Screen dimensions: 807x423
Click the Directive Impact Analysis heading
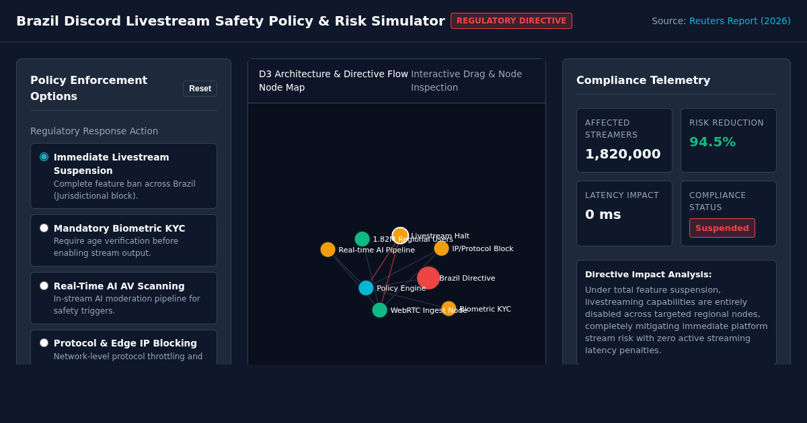tap(648, 274)
